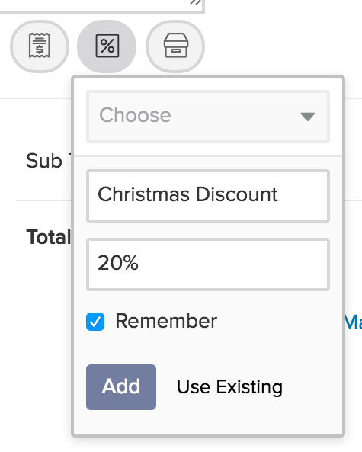Click inside the text area above the icons
This screenshot has height=452, width=362.
[x=101, y=5]
